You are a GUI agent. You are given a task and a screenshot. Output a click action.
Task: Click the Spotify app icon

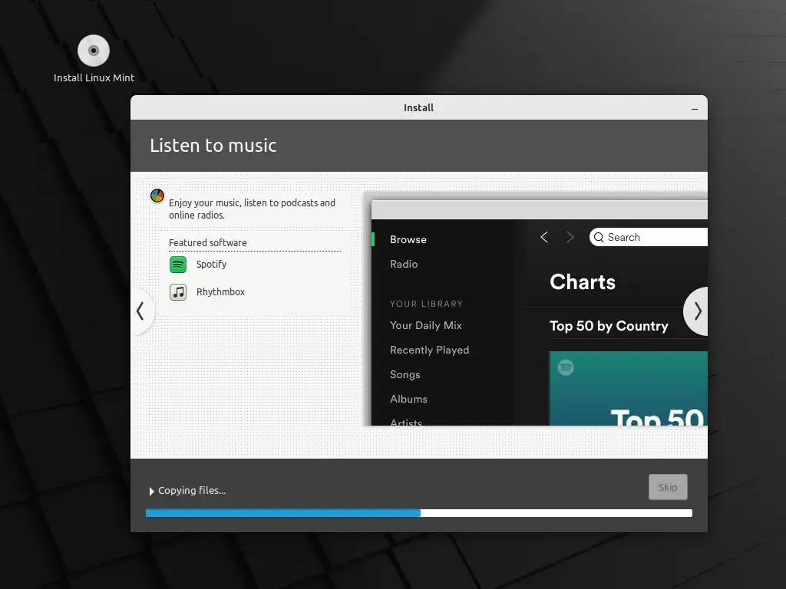tap(178, 265)
